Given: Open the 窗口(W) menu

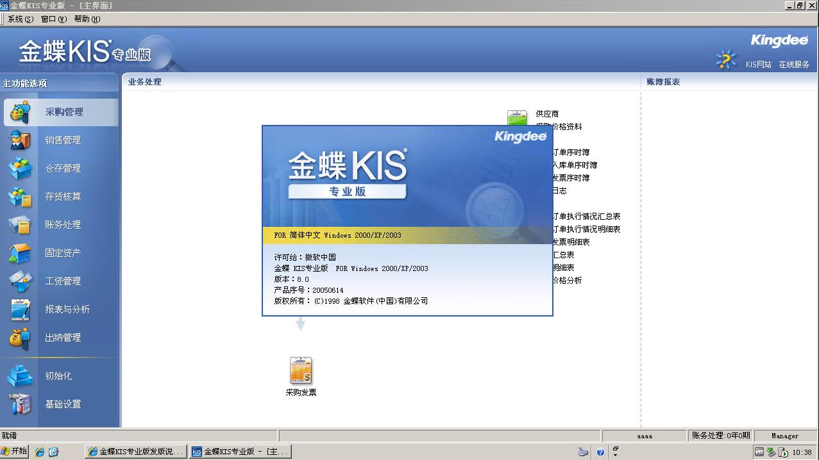Looking at the screenshot, I should click(54, 19).
